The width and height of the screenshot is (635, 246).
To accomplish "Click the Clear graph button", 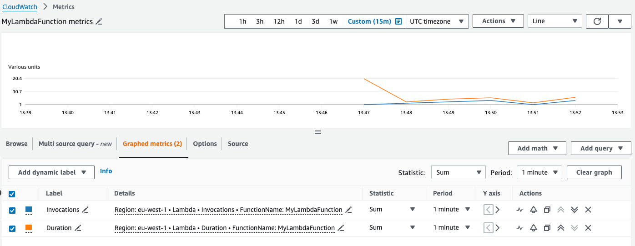I will click(594, 172).
